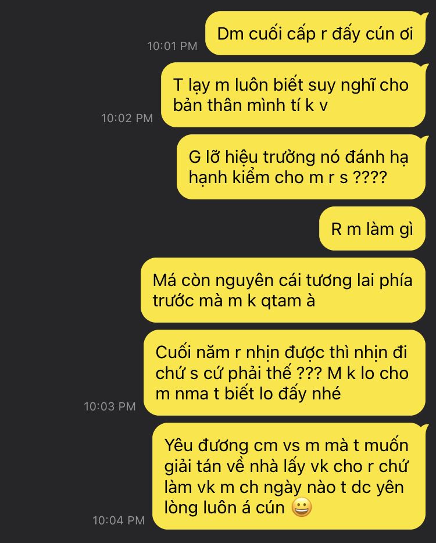Select the 'T lạy m luôn biết suy nghĩ' bubble

coord(293,95)
